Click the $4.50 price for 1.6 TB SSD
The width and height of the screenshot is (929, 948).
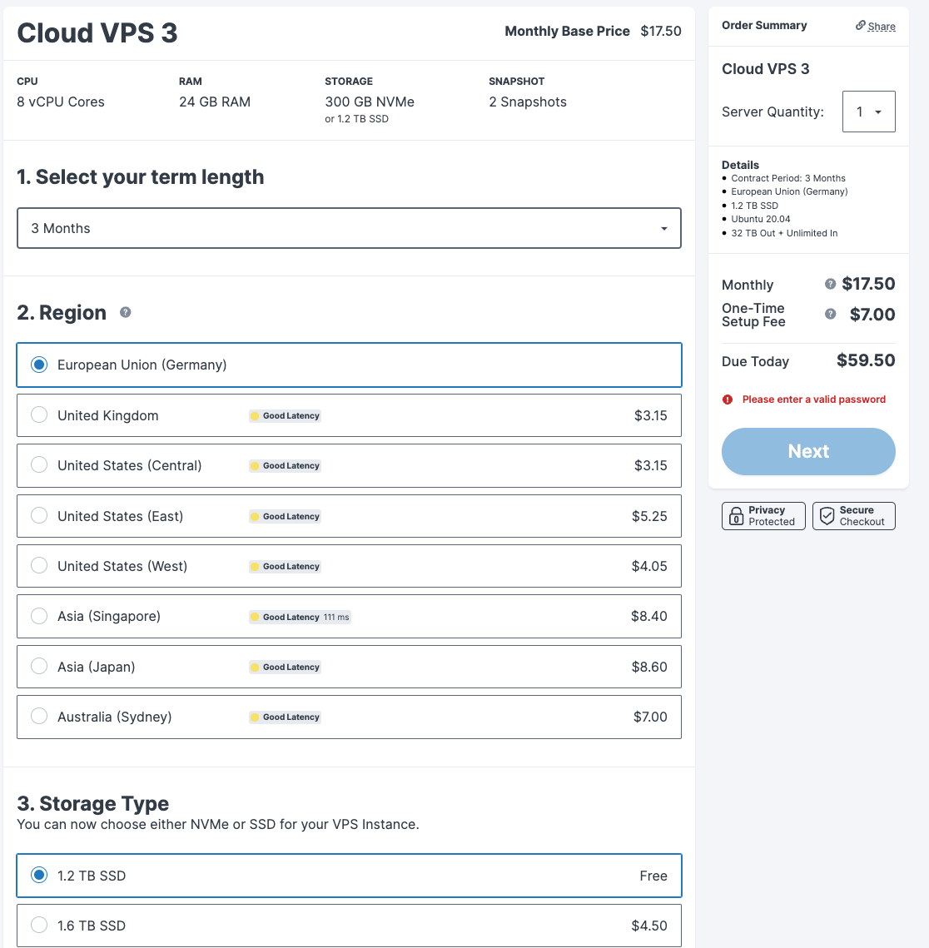(x=649, y=926)
